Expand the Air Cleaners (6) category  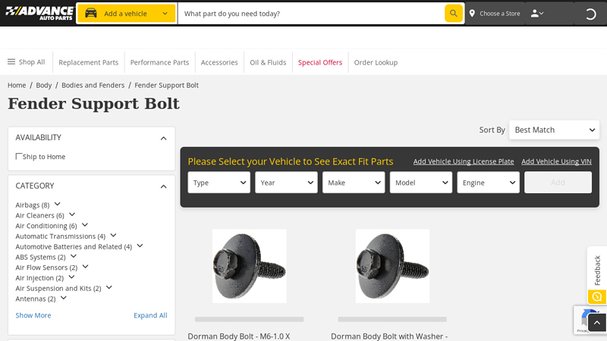pyautogui.click(x=72, y=214)
